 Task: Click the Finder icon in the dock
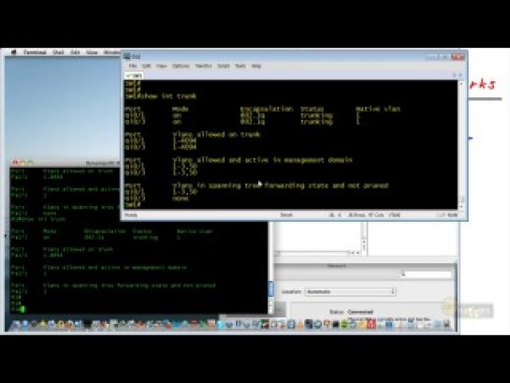pos(15,324)
